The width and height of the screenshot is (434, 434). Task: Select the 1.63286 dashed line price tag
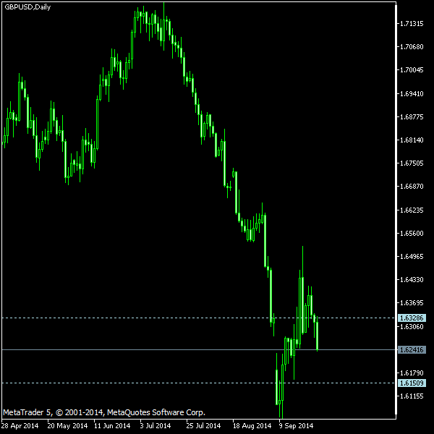(412, 318)
